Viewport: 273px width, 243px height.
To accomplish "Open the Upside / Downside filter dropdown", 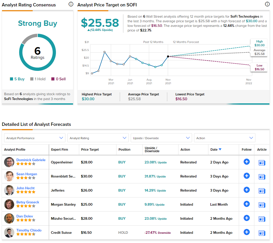I will point(161,138).
